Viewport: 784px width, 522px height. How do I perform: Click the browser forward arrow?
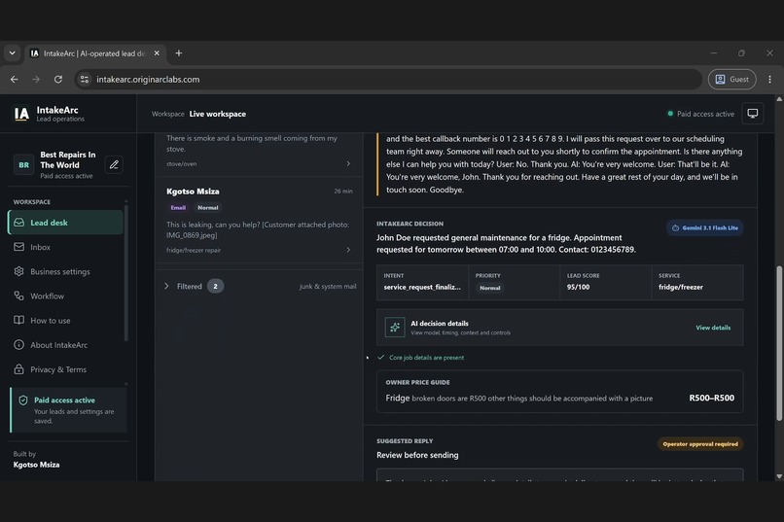coord(36,80)
